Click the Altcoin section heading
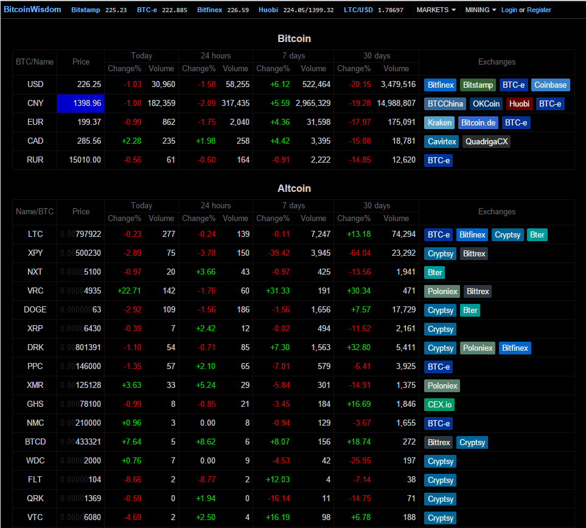The image size is (586, 528). pos(294,188)
